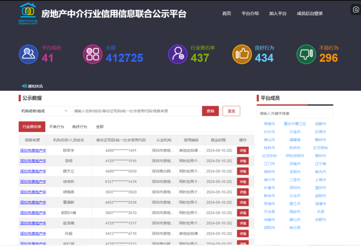Open the 机构名称/姓名 search type dropdown
The image size is (361, 246).
point(44,111)
